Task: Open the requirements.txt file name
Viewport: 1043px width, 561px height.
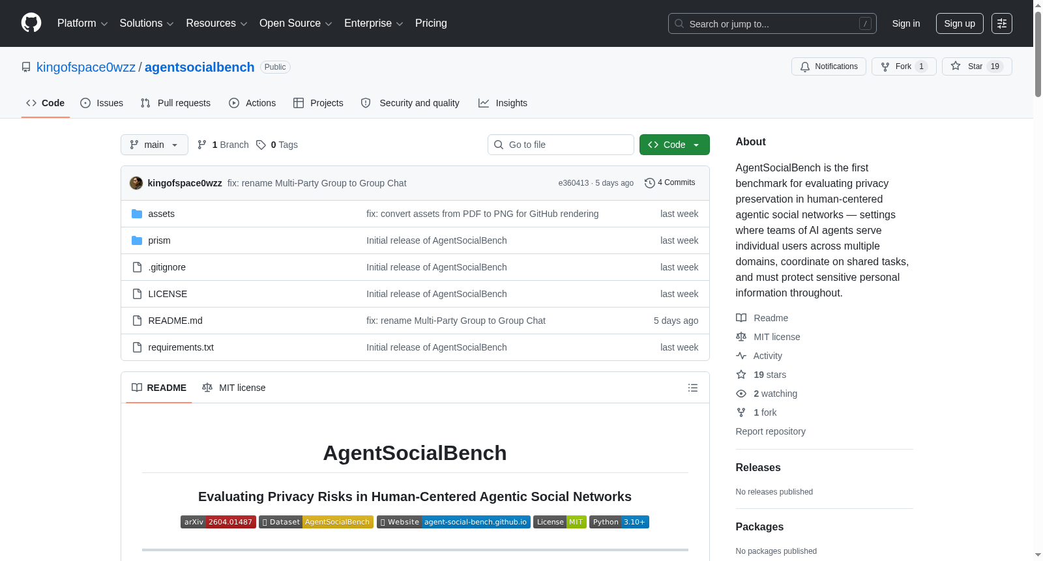Action: tap(181, 347)
